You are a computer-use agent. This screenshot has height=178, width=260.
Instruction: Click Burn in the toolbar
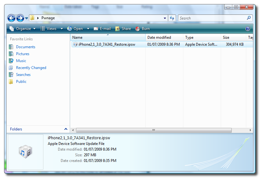tap(143, 29)
